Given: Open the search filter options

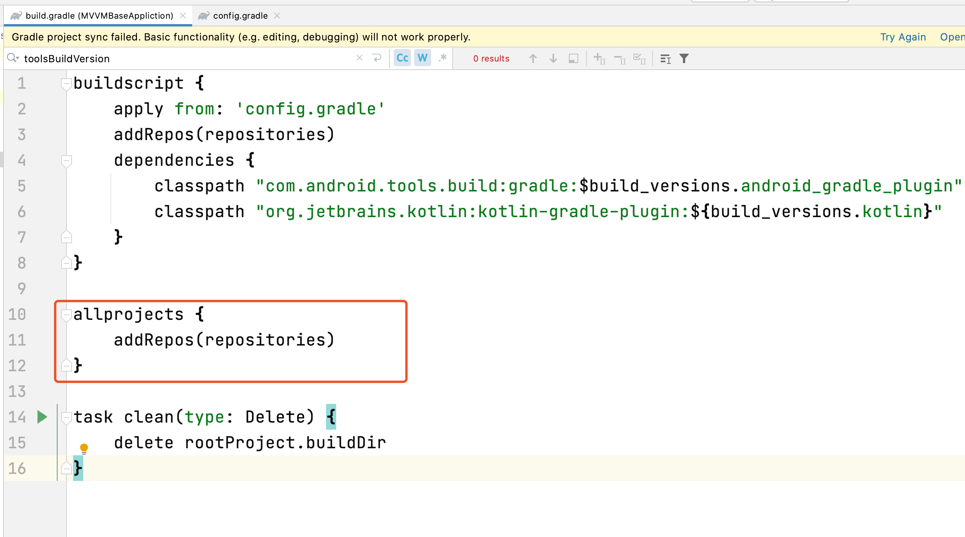Looking at the screenshot, I should 684,58.
